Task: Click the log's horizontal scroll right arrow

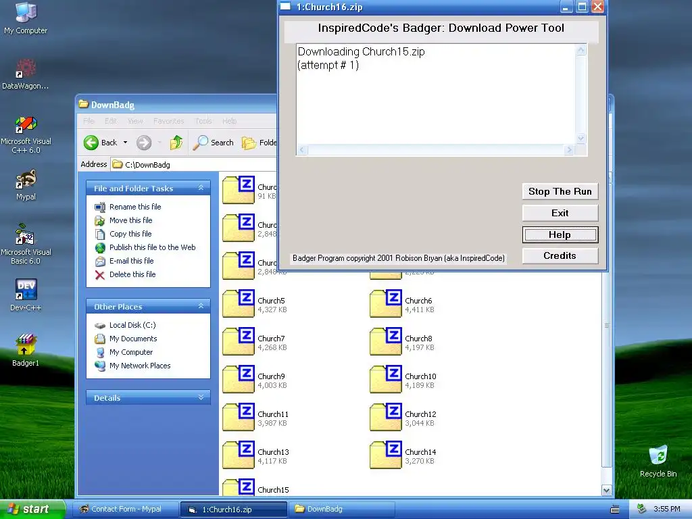Action: point(569,150)
